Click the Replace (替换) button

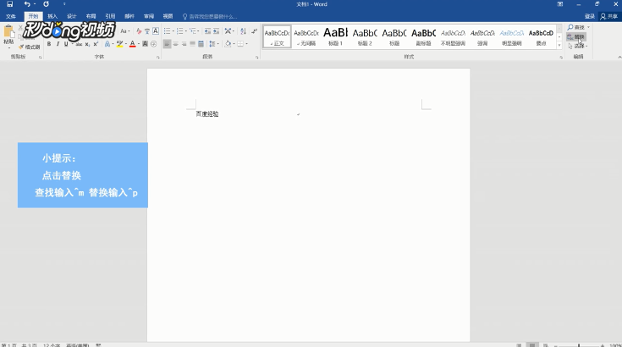click(x=576, y=37)
